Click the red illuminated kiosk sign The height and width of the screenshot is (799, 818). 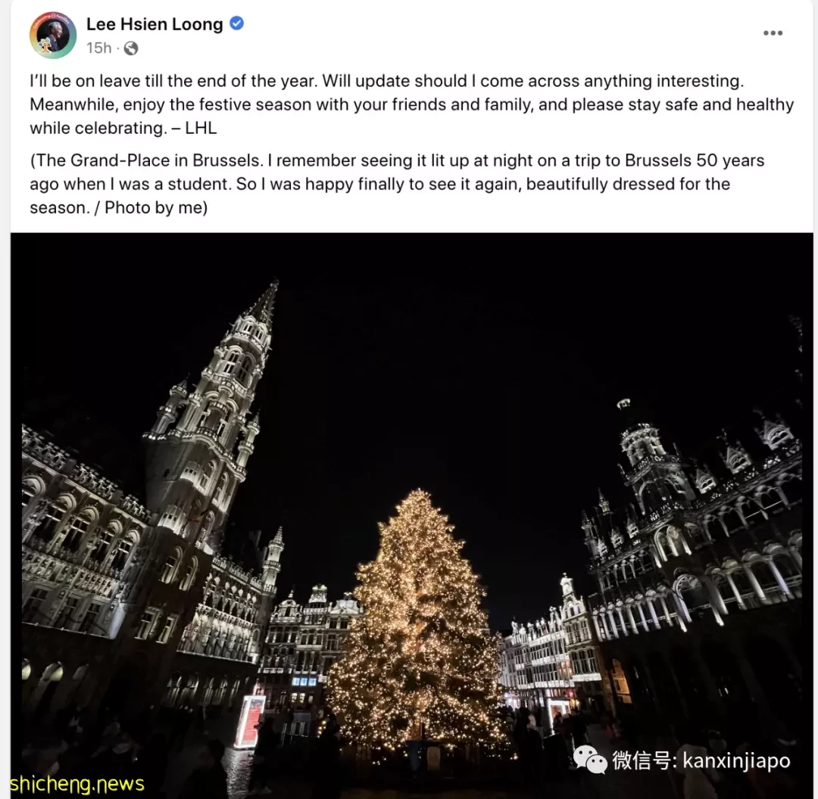(x=249, y=722)
